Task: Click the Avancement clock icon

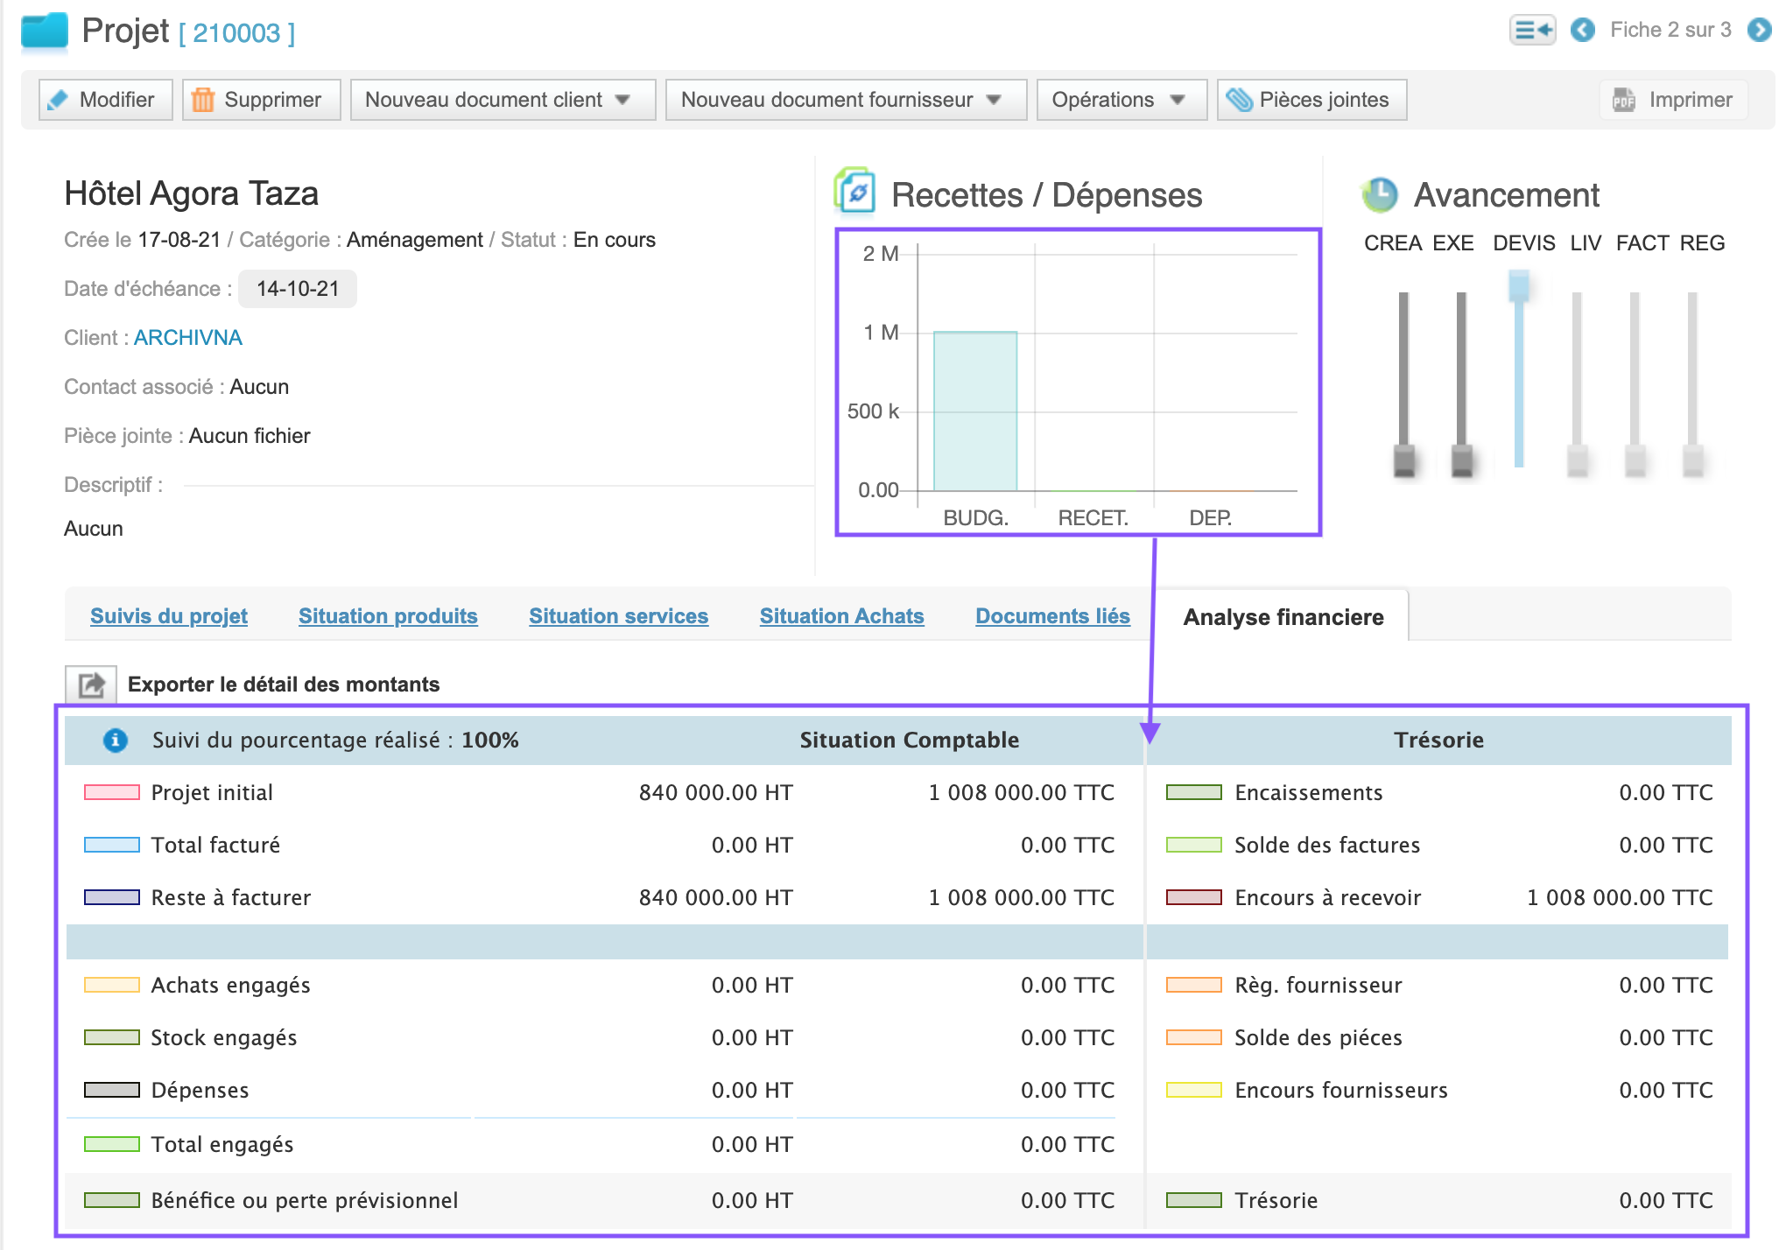Action: [1380, 194]
